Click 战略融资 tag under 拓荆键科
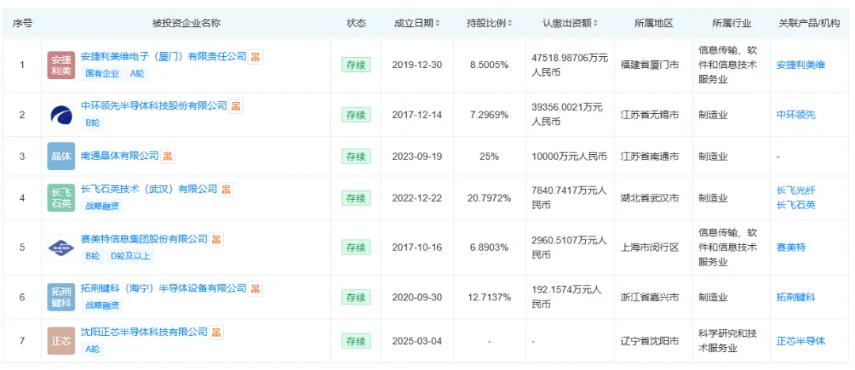Viewport: 855px width, 370px height. 102,306
